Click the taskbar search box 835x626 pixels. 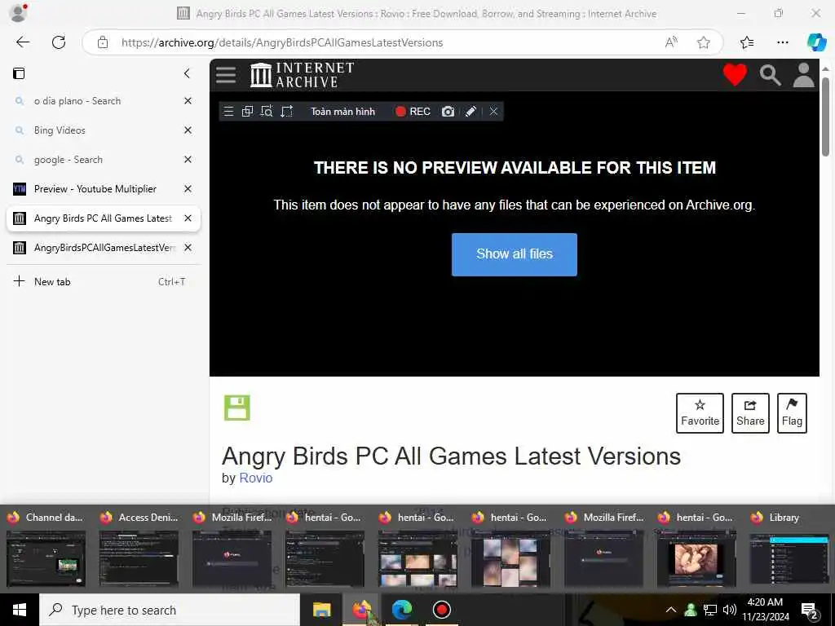tap(170, 610)
